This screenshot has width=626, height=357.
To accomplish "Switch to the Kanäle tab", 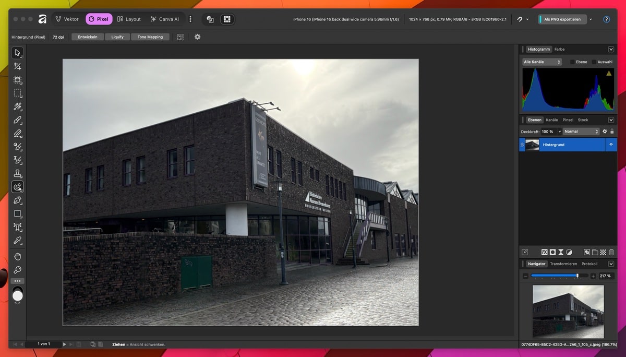I will 551,120.
